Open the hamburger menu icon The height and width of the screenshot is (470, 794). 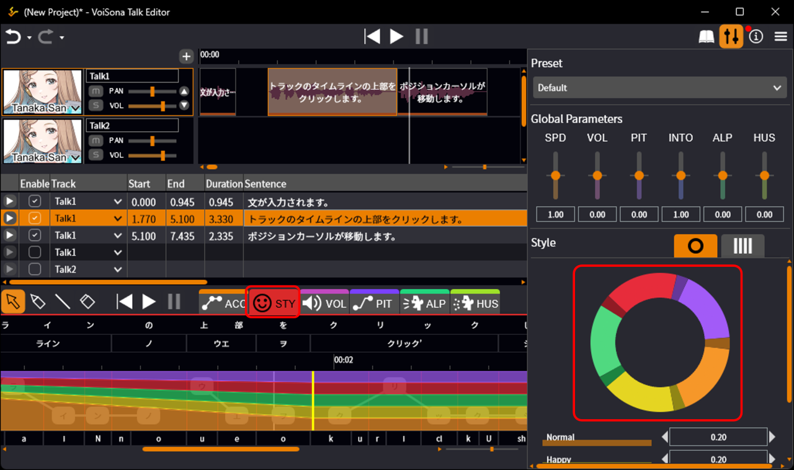coord(781,37)
